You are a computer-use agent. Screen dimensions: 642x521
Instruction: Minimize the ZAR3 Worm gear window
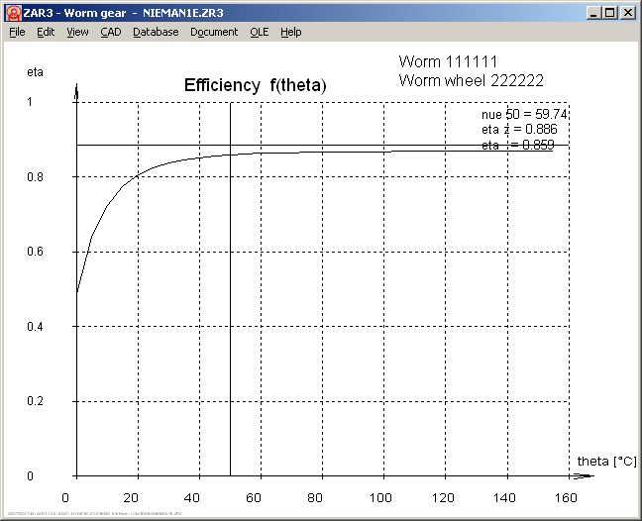[x=593, y=13]
